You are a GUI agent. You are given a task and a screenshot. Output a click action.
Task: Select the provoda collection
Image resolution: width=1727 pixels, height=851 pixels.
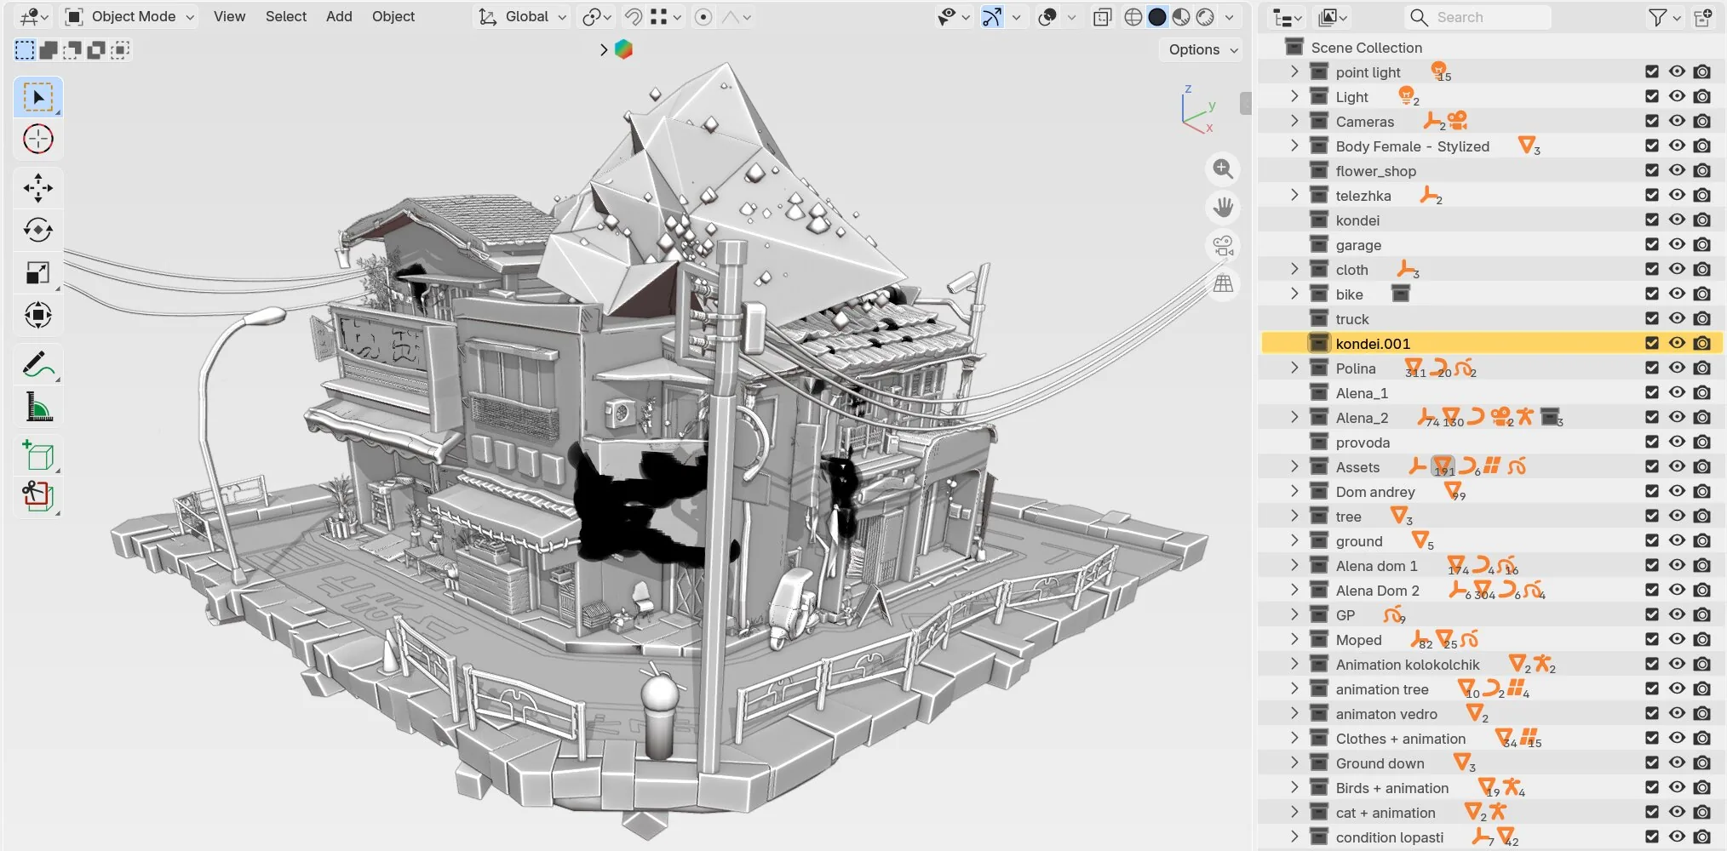(x=1490, y=442)
